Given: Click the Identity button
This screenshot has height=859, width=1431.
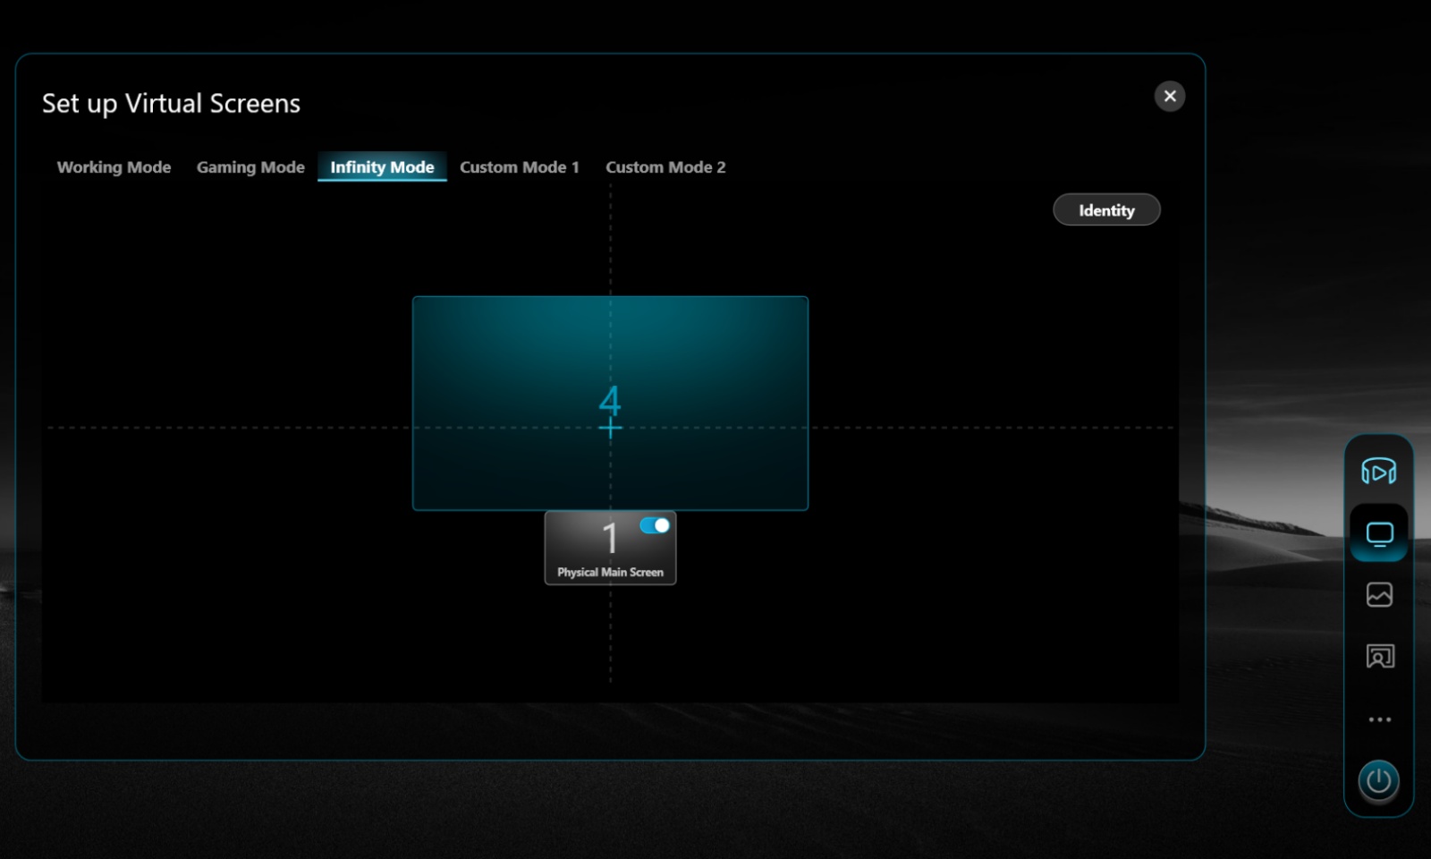Looking at the screenshot, I should pyautogui.click(x=1106, y=210).
